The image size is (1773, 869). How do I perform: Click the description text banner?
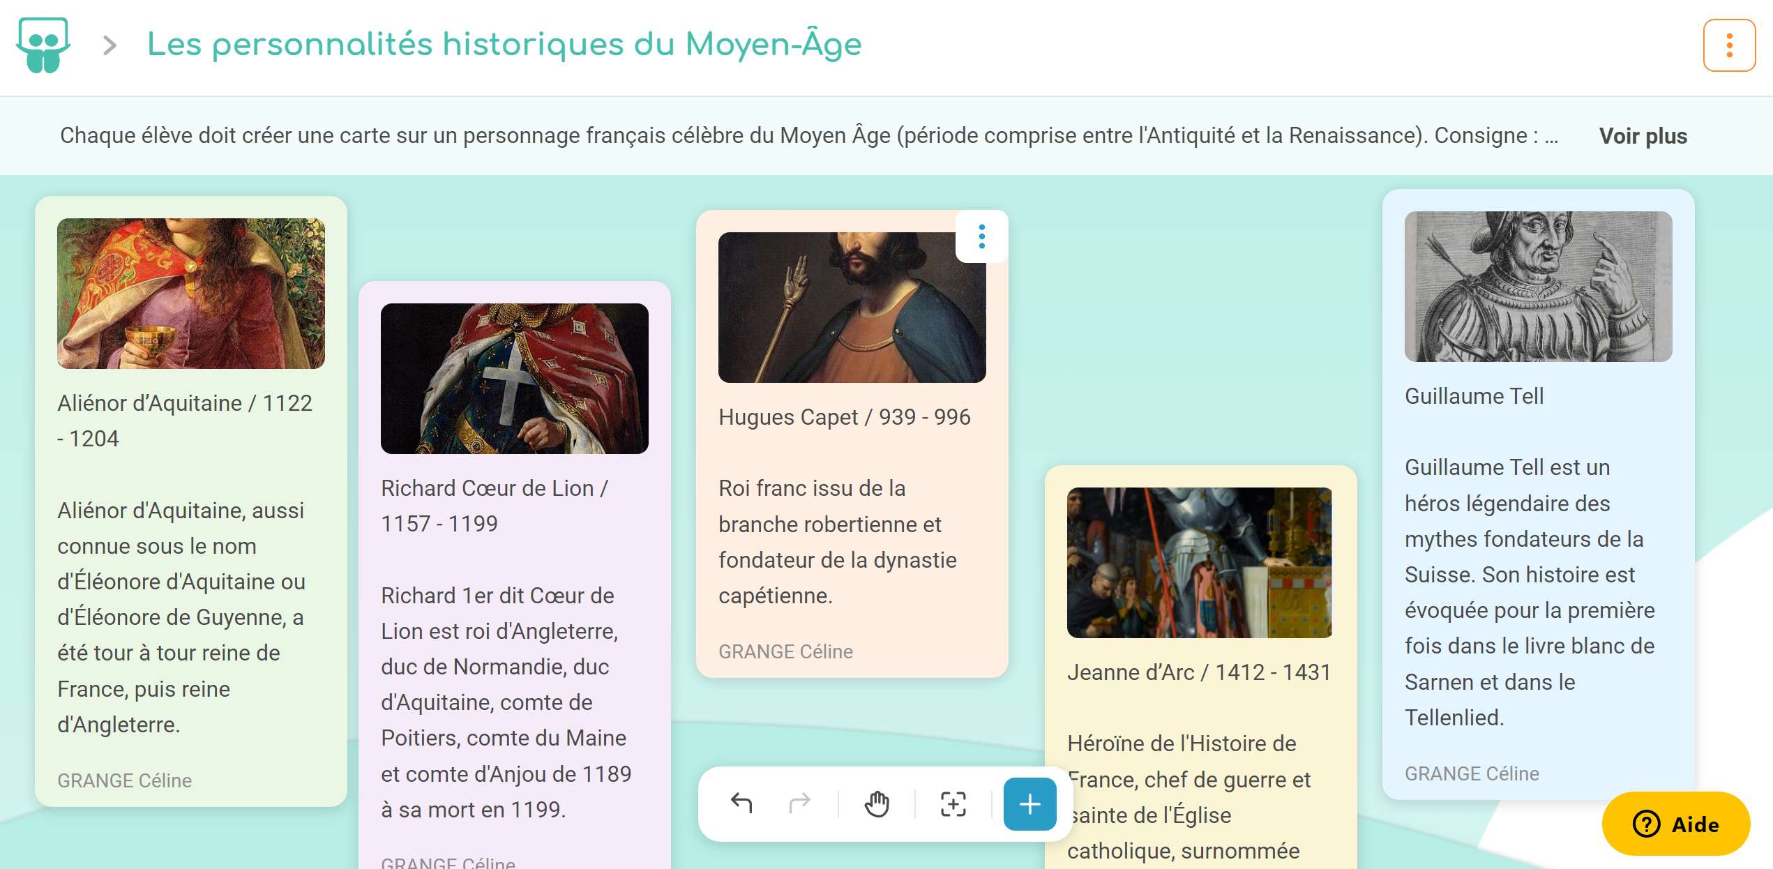(x=808, y=136)
